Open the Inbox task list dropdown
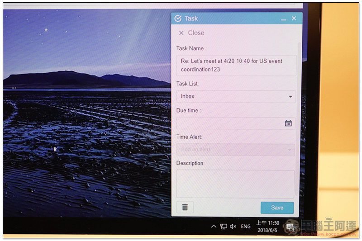This screenshot has height=241, width=362. (236, 96)
